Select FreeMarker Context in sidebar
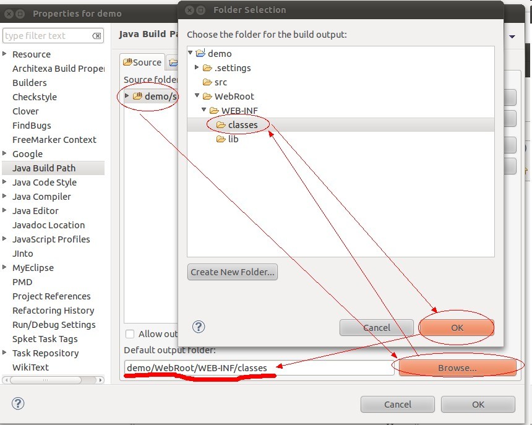 54,140
